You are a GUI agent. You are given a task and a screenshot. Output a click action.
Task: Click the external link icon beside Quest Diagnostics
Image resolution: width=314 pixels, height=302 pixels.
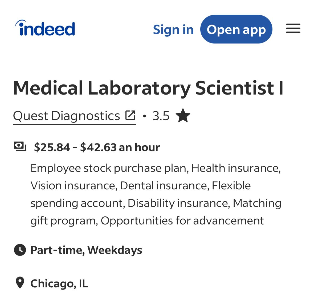[x=131, y=116]
